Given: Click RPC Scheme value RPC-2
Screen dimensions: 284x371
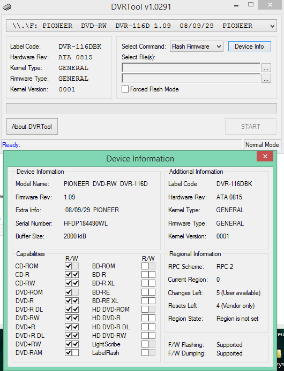Looking at the screenshot, I should coord(225,267).
